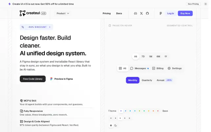Click the banner text about v1.5 release
The width and height of the screenshot is (211, 132).
click(43, 4)
